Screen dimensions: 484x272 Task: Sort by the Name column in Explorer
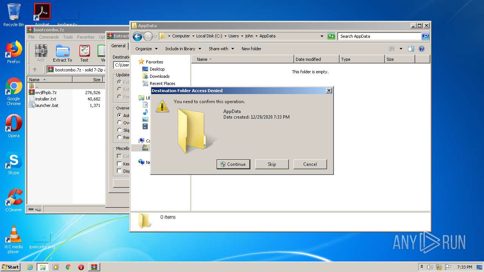243,59
